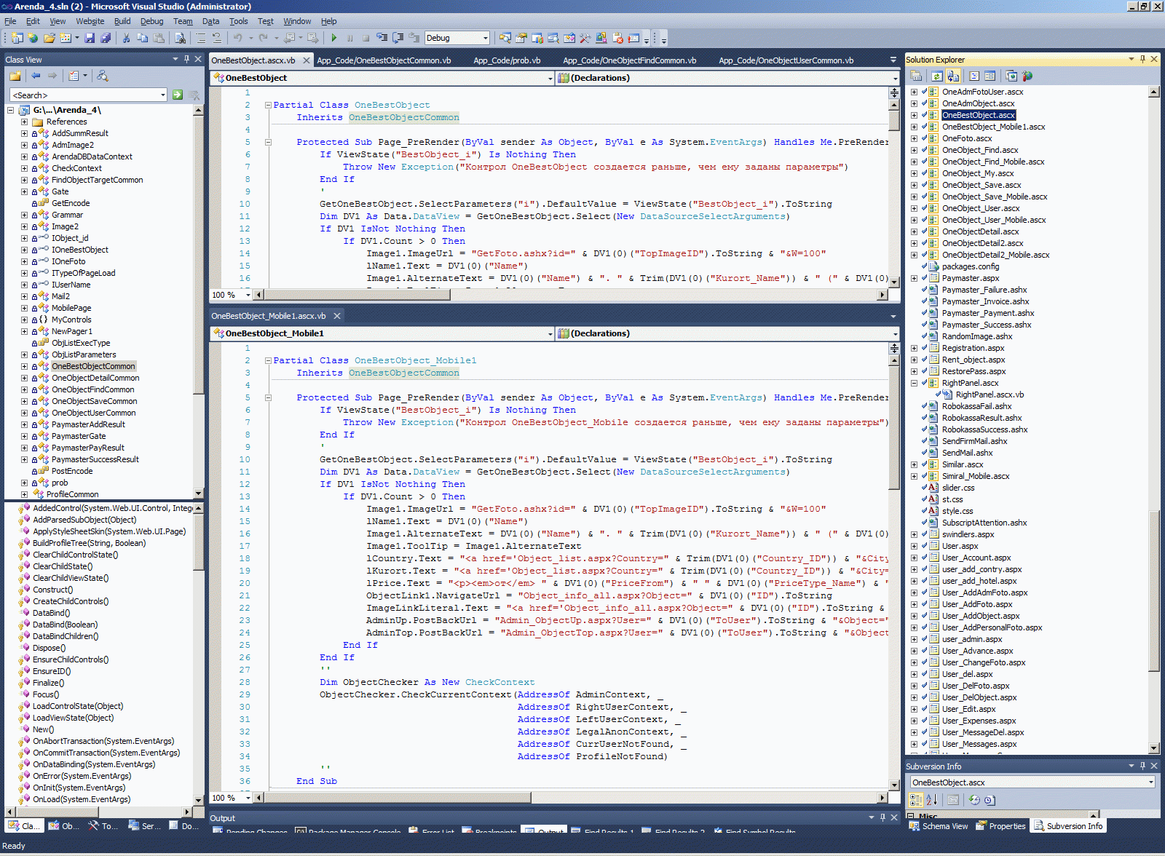The image size is (1165, 856).
Task: Click the Undo toolbar icon
Action: pos(237,38)
